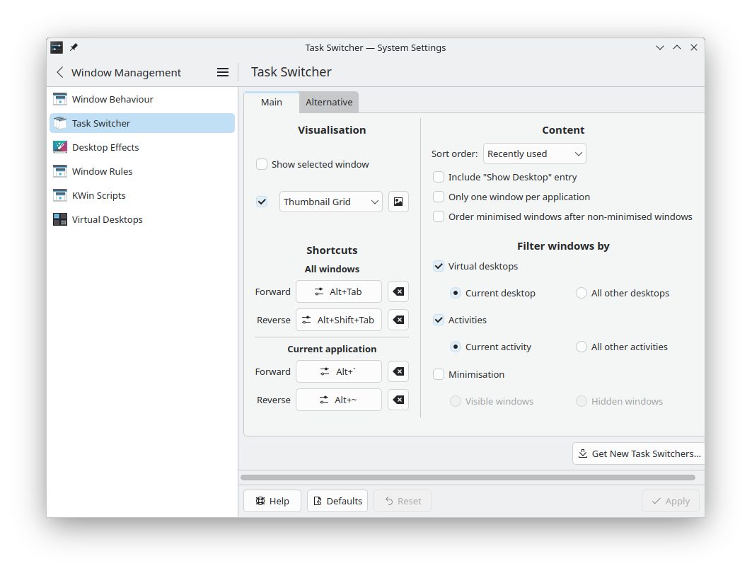752x573 pixels.
Task: Clear the Alt+` current application shortcut
Action: point(398,371)
